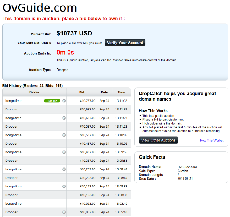Click the High bidder wins the domain bullet
Image resolution: width=230 pixels, height=217 pixels.
tap(162, 123)
